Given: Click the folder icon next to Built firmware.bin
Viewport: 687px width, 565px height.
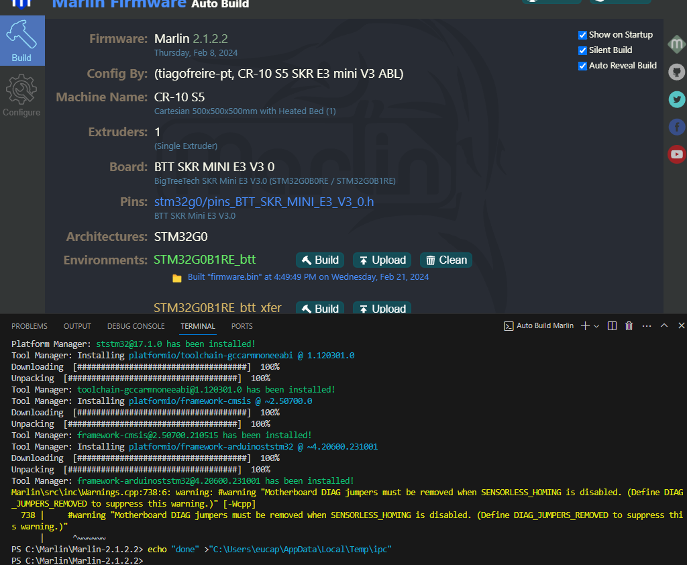Looking at the screenshot, I should tap(177, 278).
